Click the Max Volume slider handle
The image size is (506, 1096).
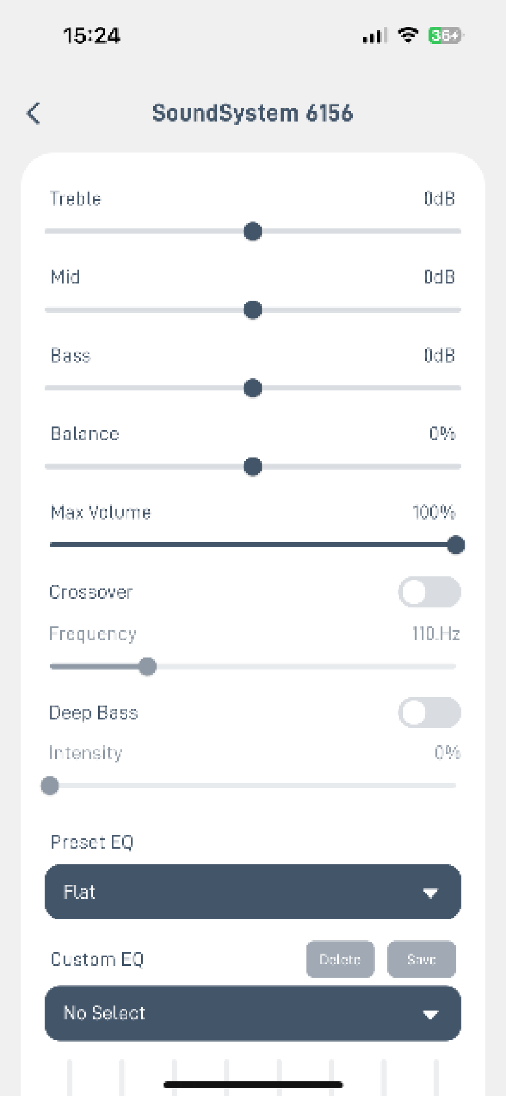(456, 545)
